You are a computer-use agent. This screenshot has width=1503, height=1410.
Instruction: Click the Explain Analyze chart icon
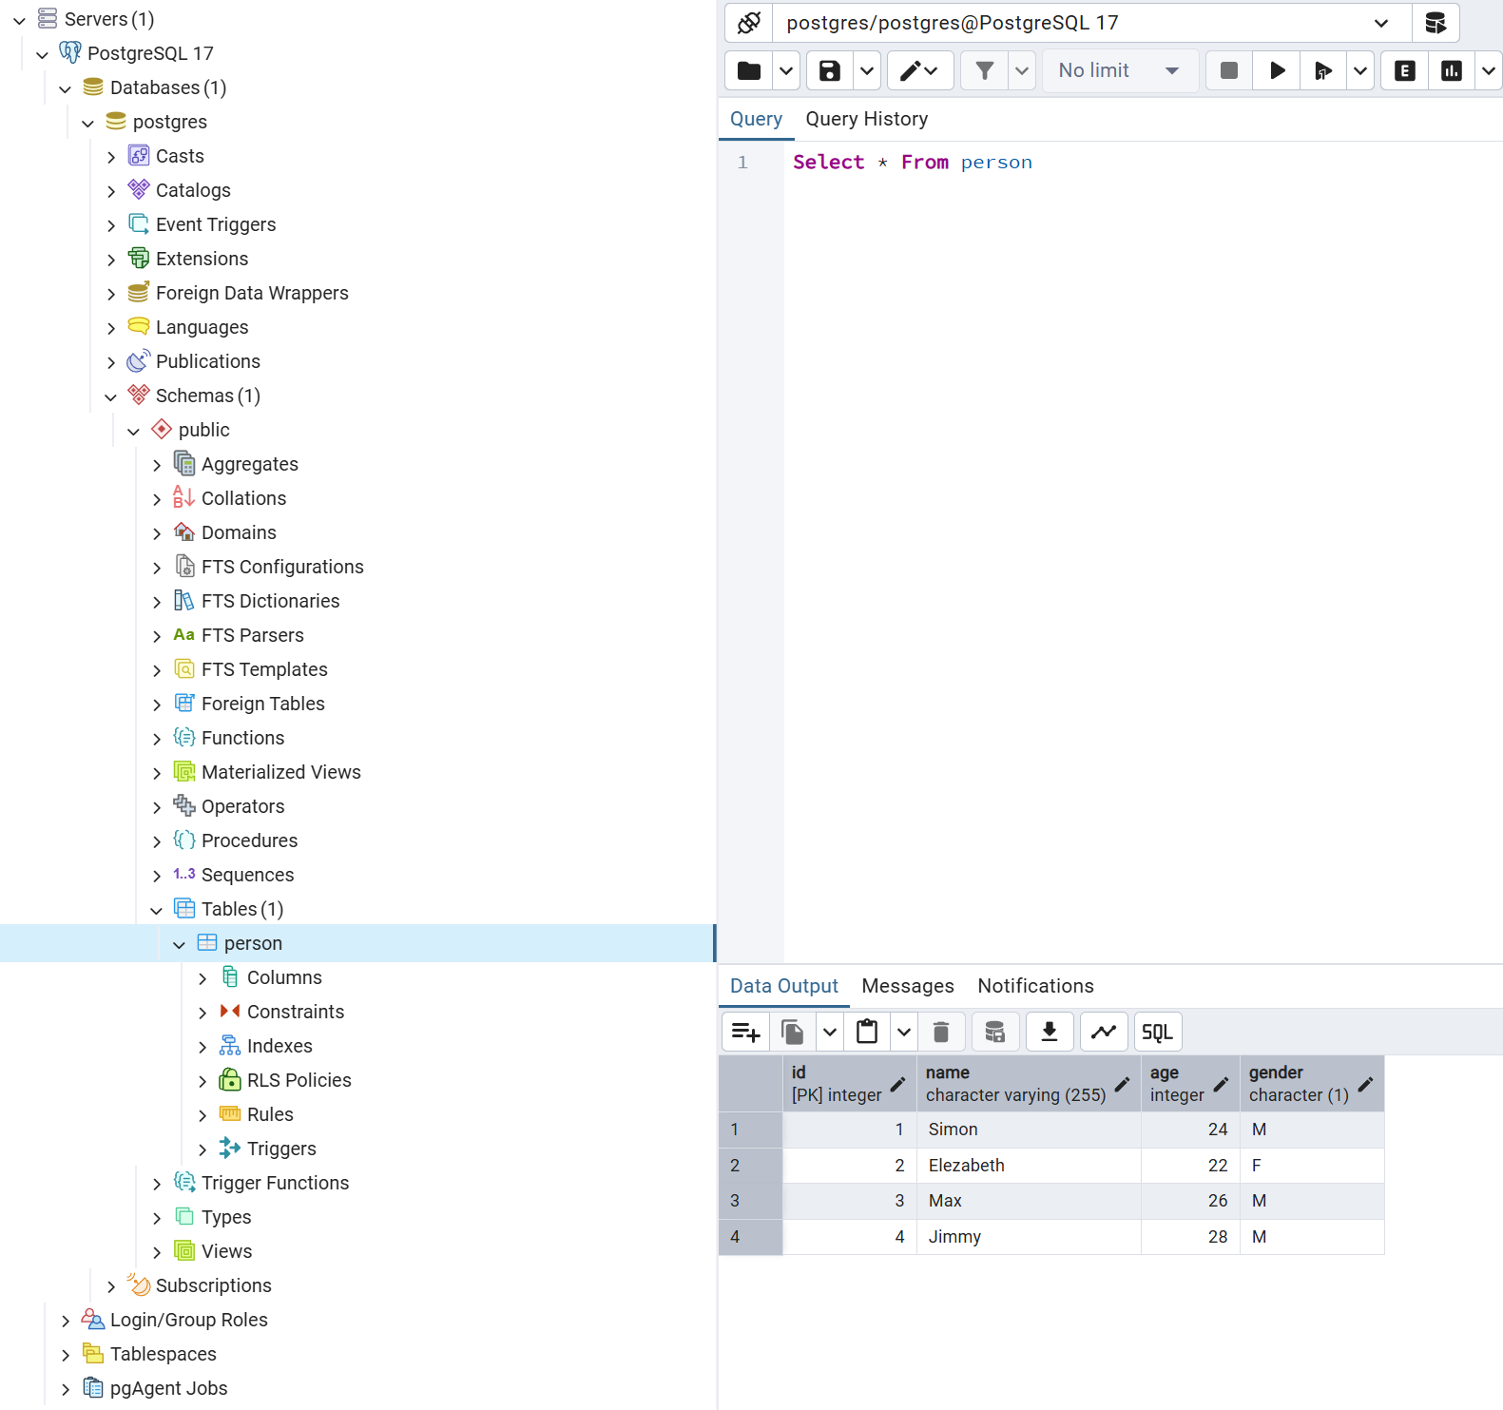tap(1451, 70)
